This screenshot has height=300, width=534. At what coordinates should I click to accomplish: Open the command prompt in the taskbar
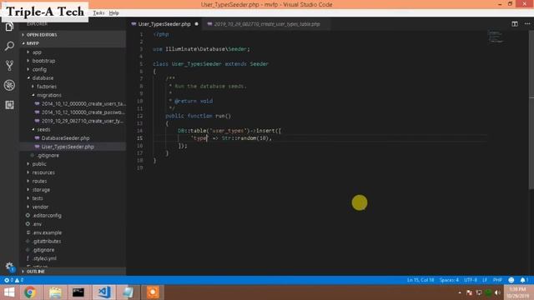[78, 292]
